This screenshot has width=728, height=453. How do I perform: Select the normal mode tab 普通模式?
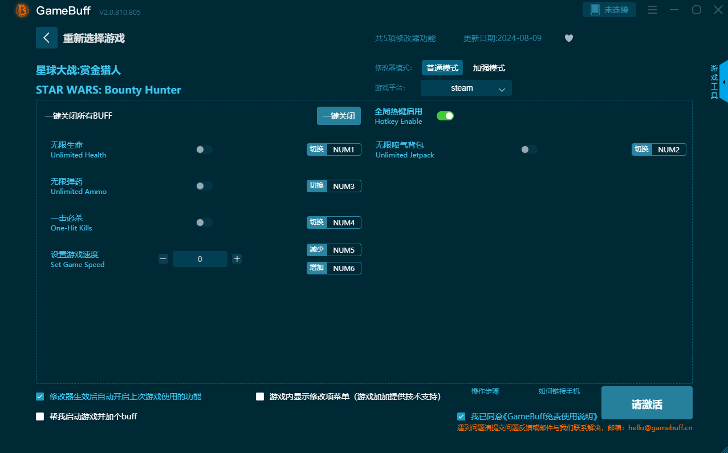click(x=442, y=68)
